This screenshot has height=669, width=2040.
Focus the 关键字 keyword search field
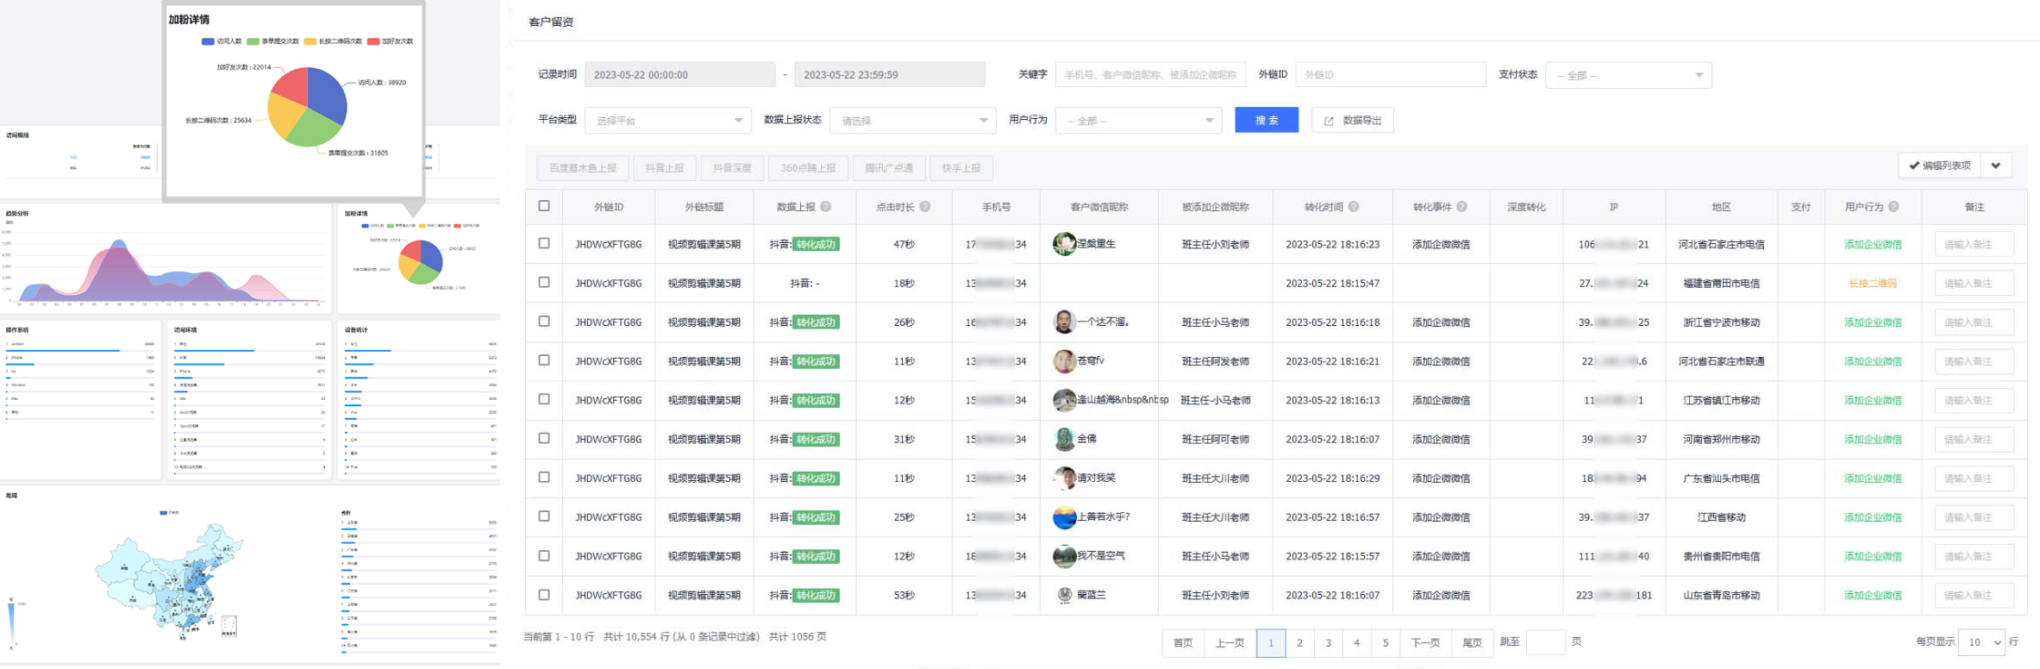tap(1150, 75)
